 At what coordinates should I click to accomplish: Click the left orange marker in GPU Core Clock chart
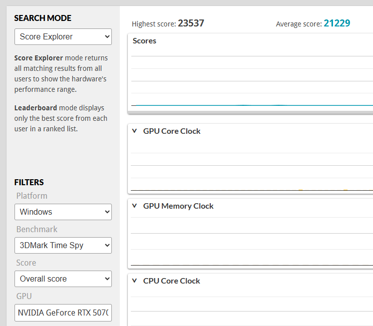(x=300, y=190)
